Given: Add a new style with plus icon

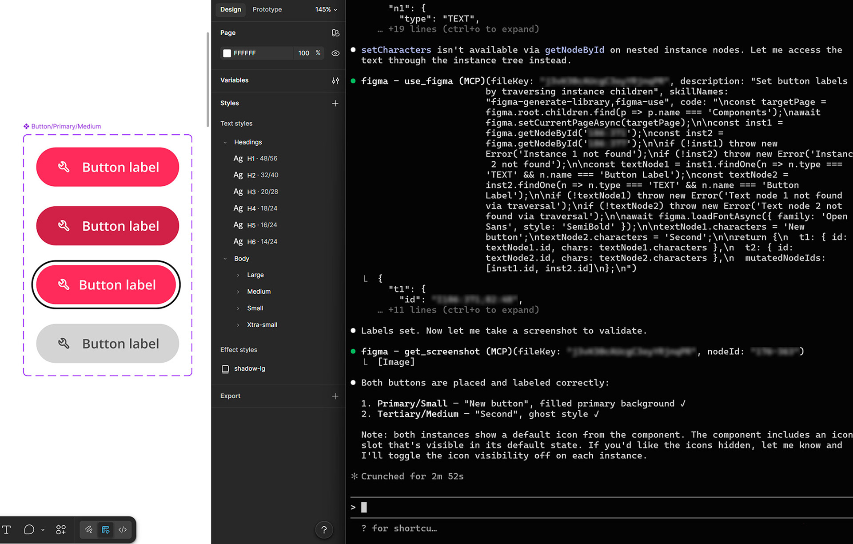Looking at the screenshot, I should pyautogui.click(x=335, y=103).
